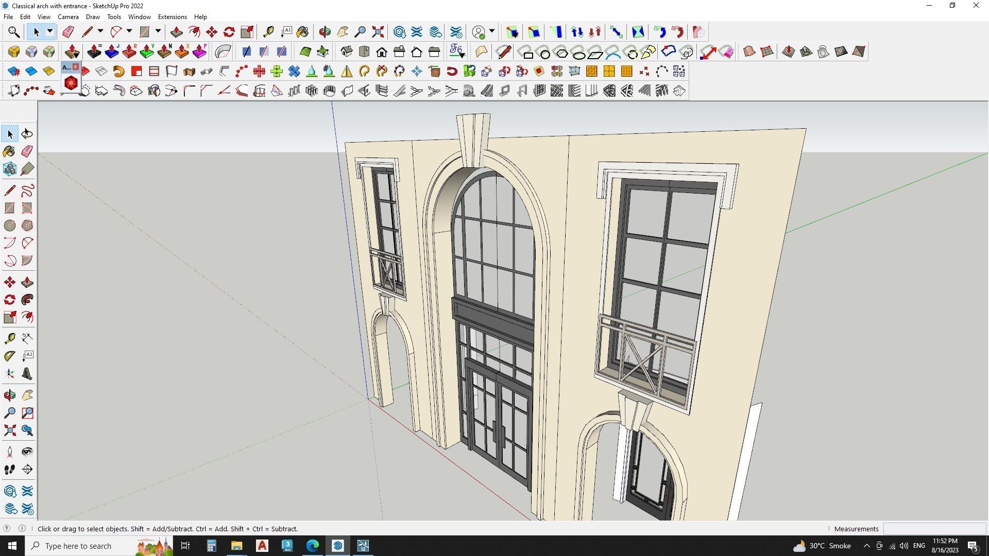Click the model info status icon
The width and height of the screenshot is (989, 556).
pyautogui.click(x=22, y=528)
